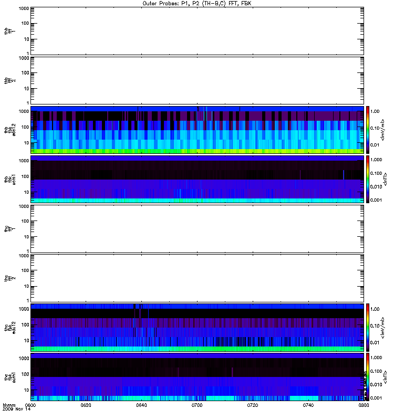Click the thb fbk edc12 color bar

click(x=368, y=130)
